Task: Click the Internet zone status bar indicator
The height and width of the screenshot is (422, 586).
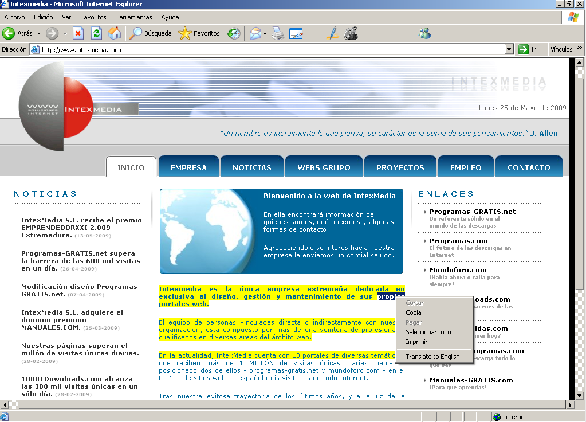Action: [510, 417]
